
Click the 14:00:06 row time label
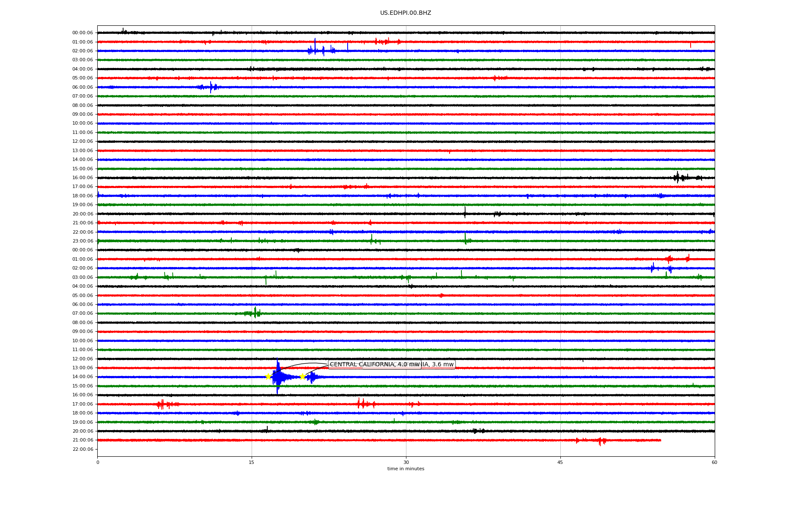coord(82,377)
